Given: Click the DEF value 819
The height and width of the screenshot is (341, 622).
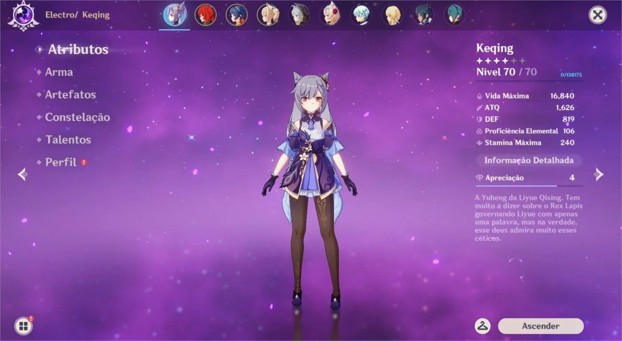Looking at the screenshot, I should click(x=568, y=119).
